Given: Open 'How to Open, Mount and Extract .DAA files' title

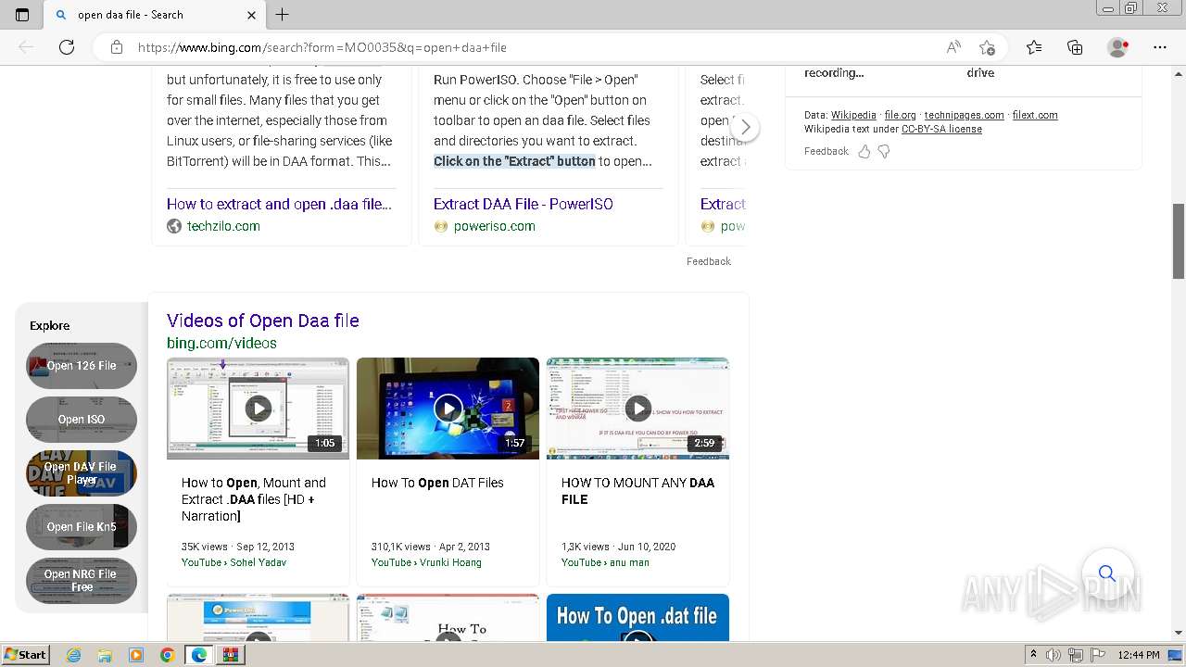Looking at the screenshot, I should 254,499.
